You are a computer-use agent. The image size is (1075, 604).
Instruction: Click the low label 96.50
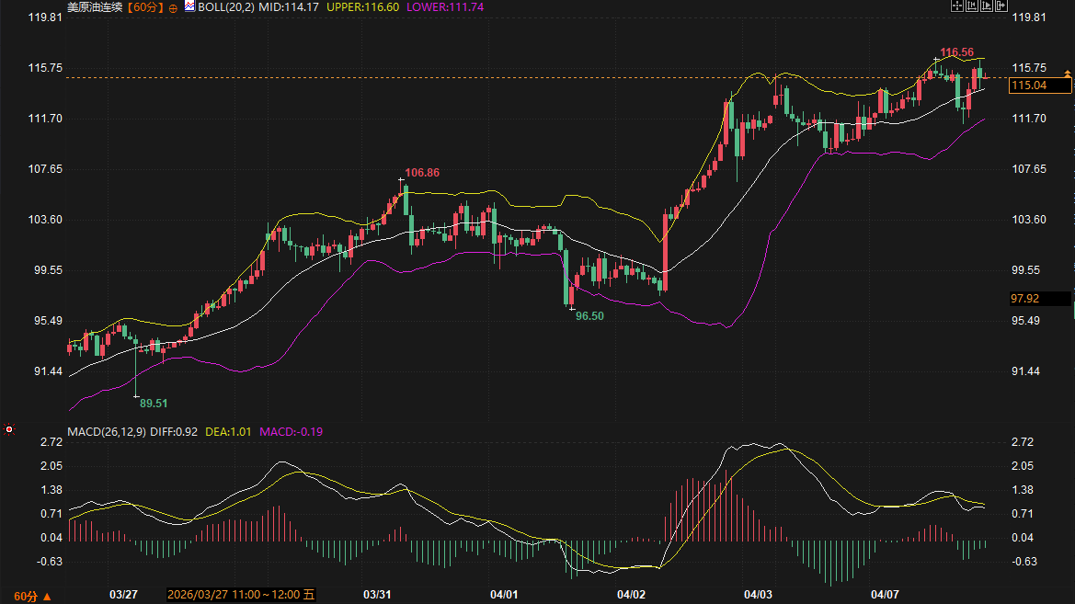(589, 316)
